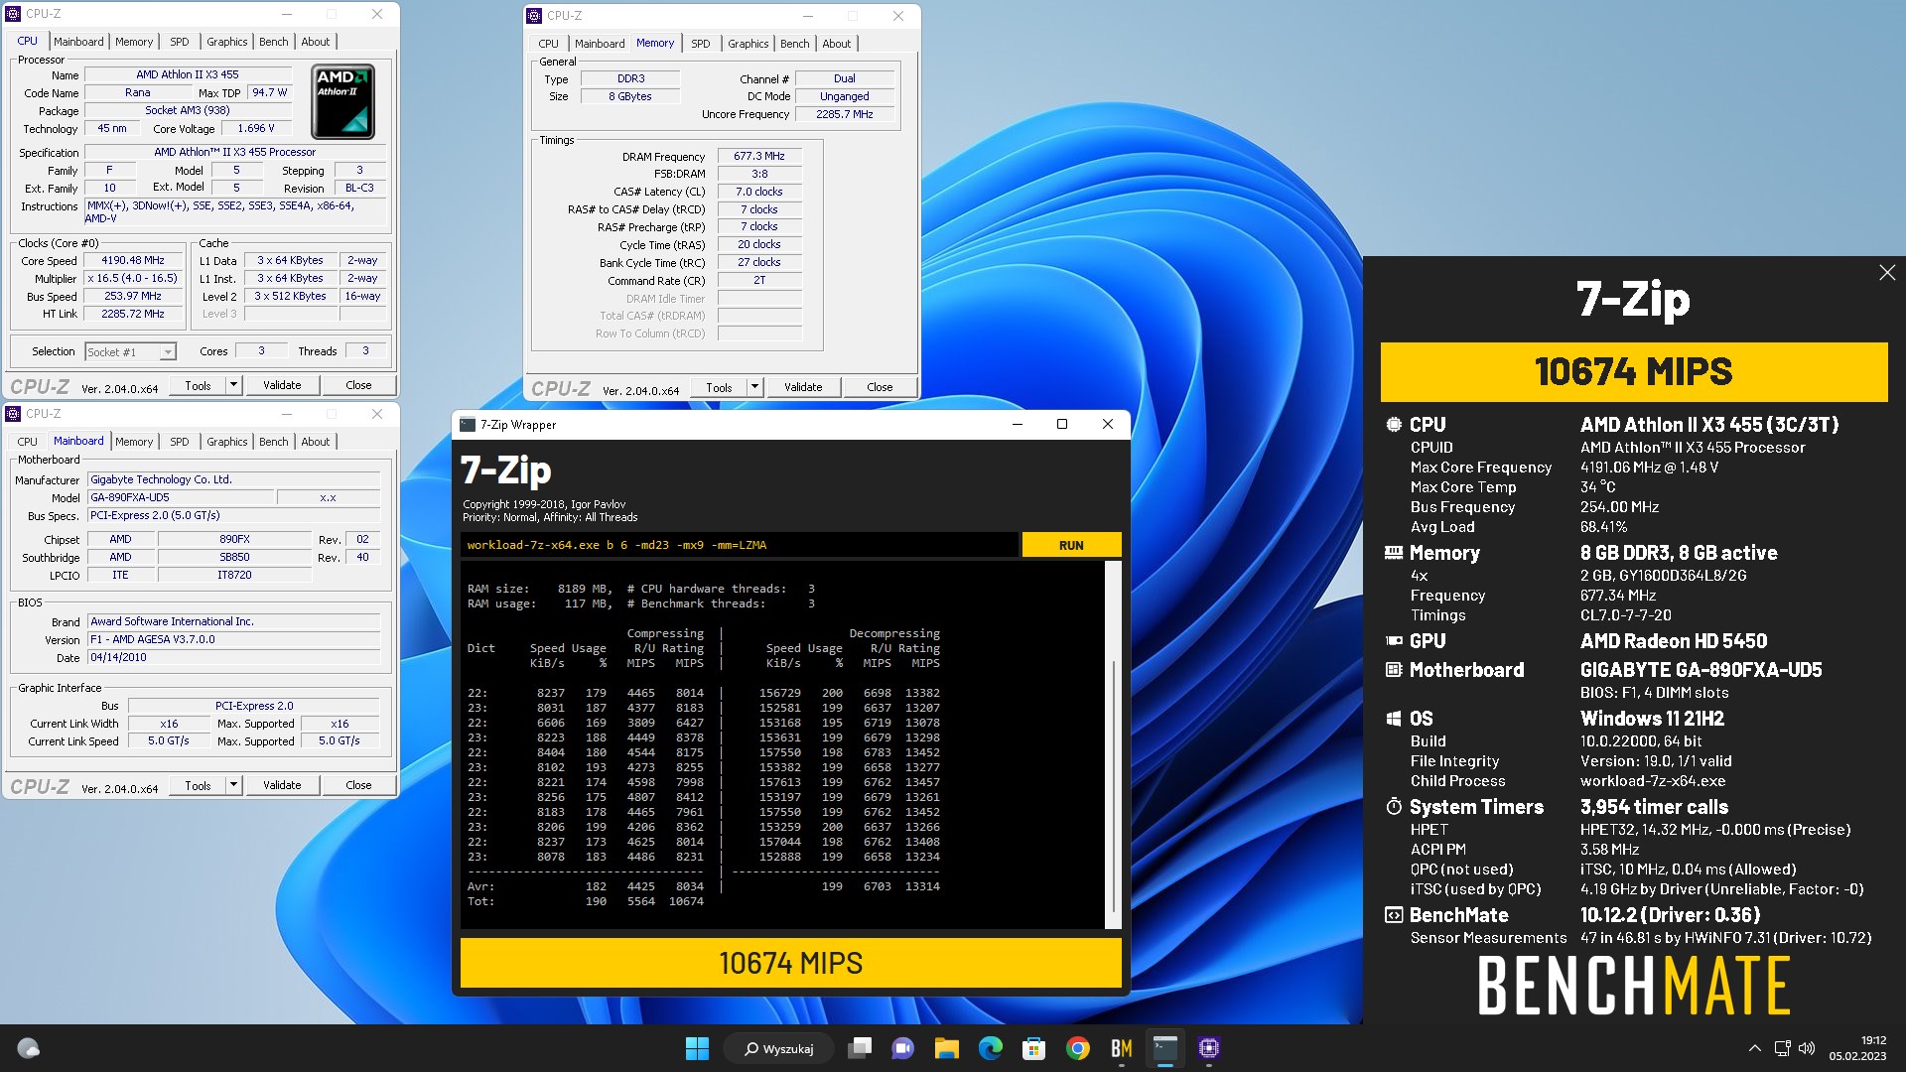
Task: Click the CPU-Z Memory window title icon
Action: click(534, 16)
